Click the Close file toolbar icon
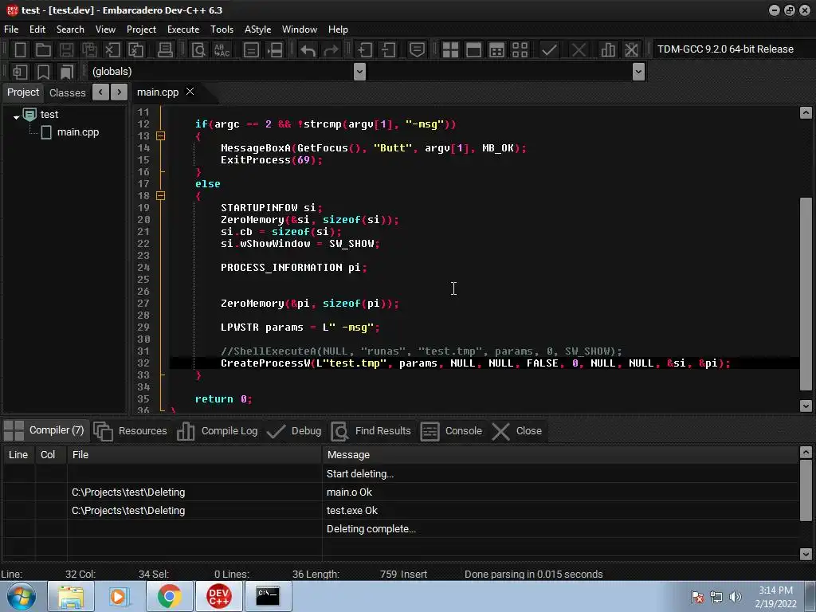This screenshot has width=816, height=612. coord(112,50)
